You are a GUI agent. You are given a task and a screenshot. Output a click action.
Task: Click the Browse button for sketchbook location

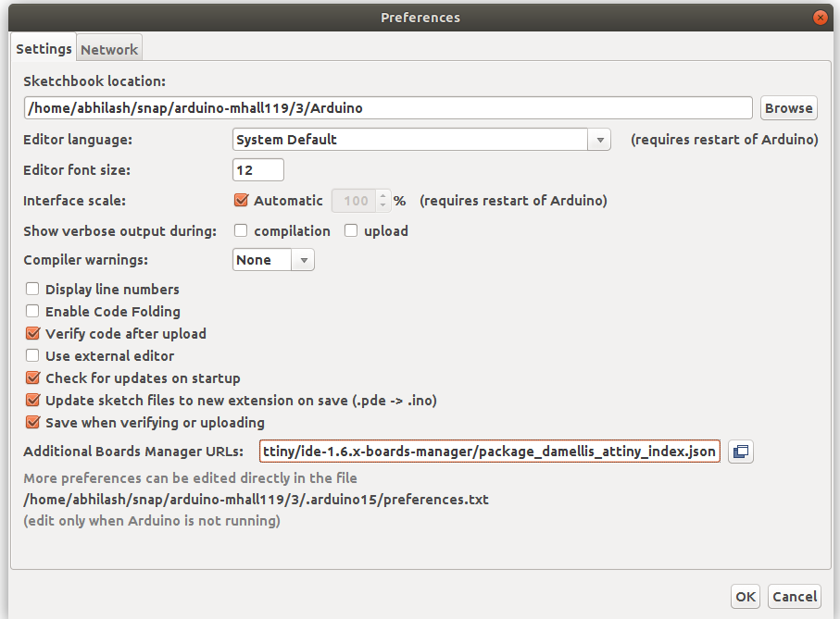tap(788, 108)
